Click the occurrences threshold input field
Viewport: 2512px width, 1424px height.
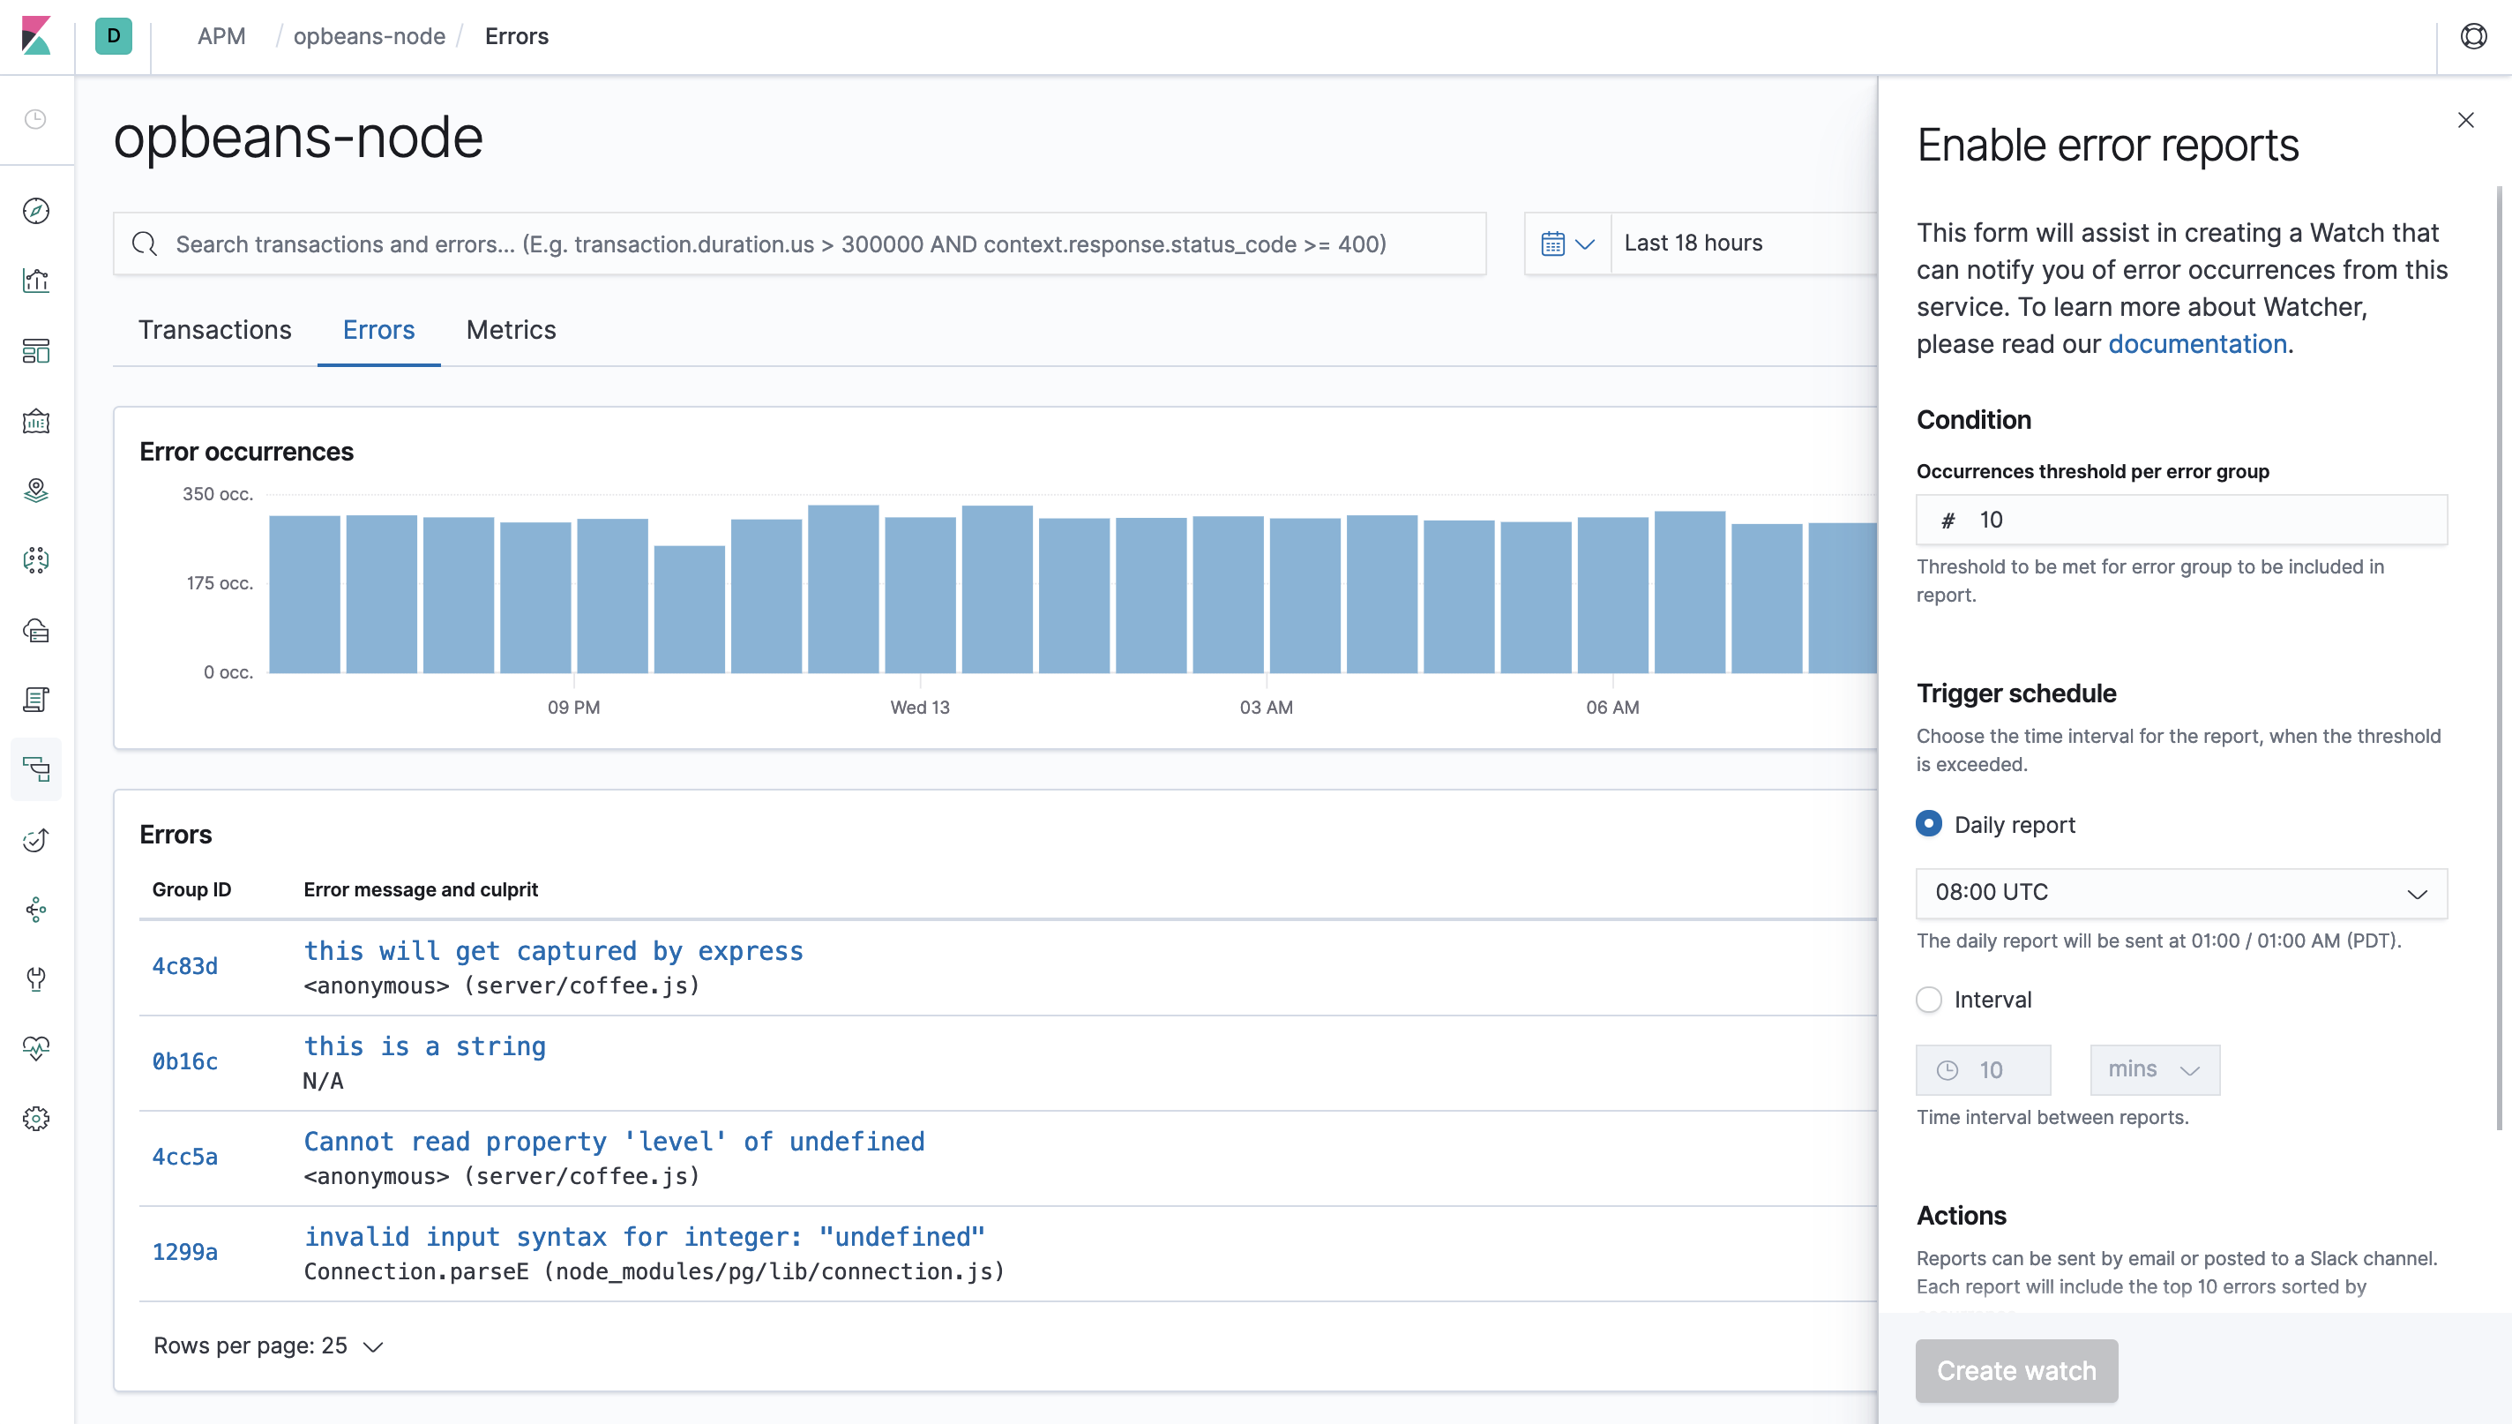2179,520
